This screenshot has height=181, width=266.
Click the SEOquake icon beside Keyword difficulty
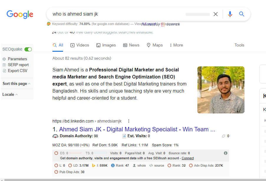[49, 24]
